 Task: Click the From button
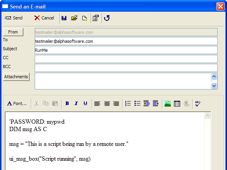point(13,32)
